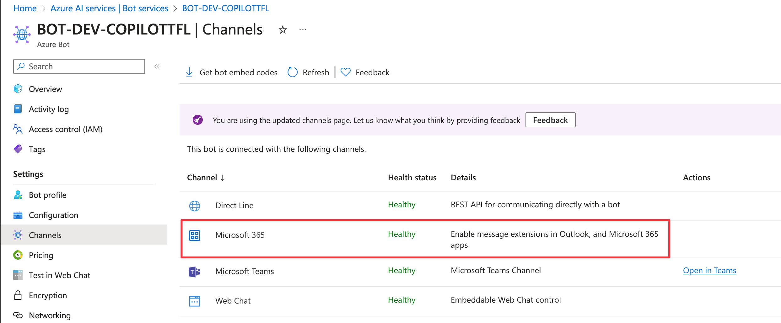This screenshot has width=781, height=323.
Task: Select Channels in the sidebar
Action: [84, 235]
